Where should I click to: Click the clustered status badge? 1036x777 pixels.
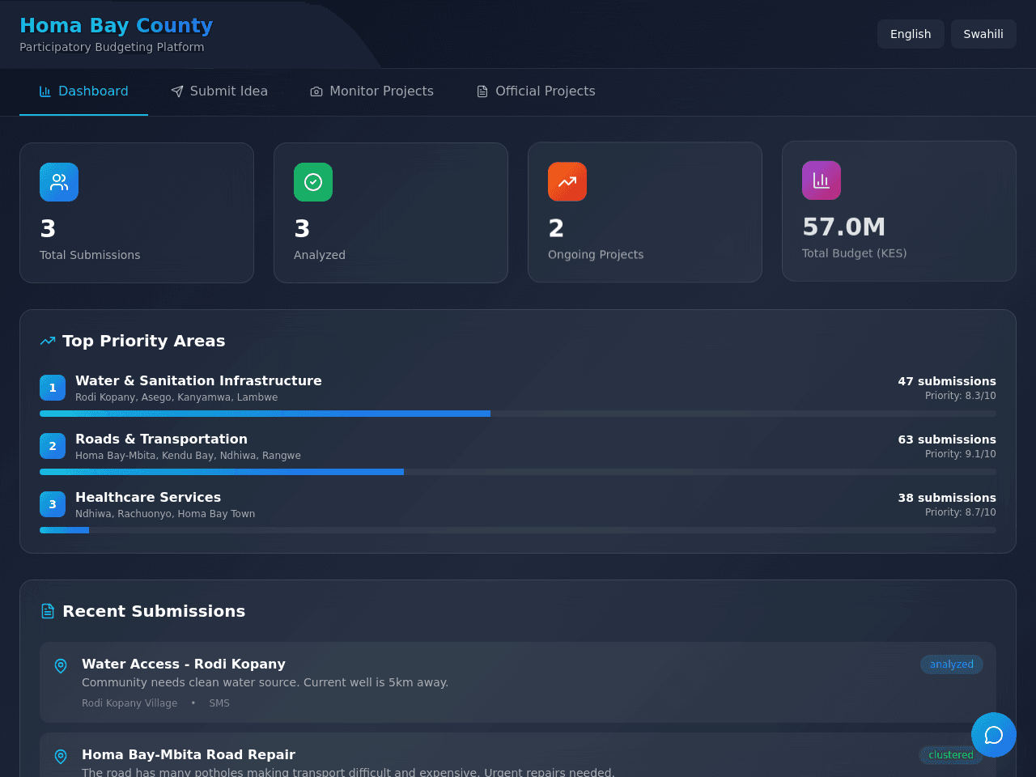pos(951,755)
